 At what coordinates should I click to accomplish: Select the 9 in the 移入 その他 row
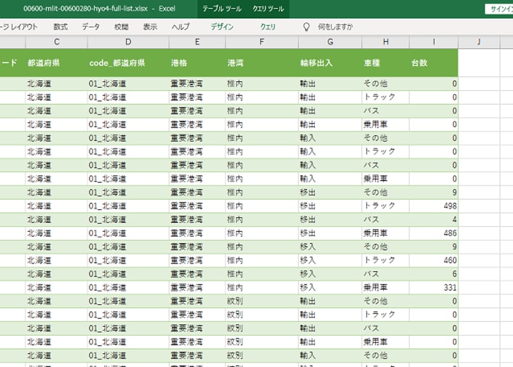(x=434, y=247)
